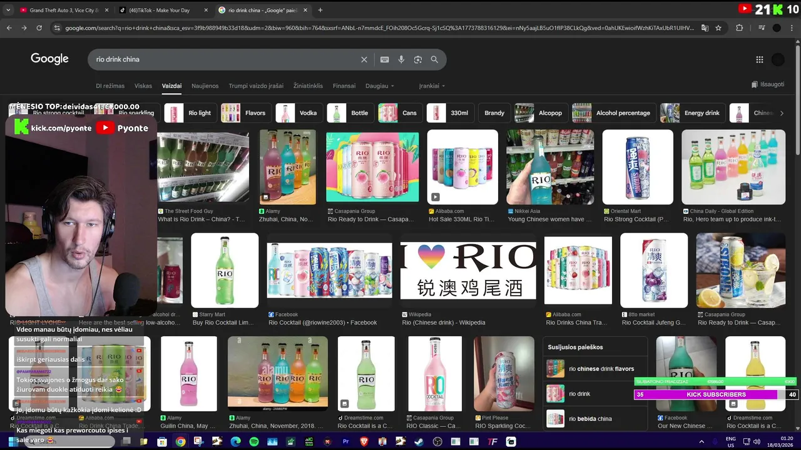
Task: Click inside the Google search input field
Action: click(225, 59)
